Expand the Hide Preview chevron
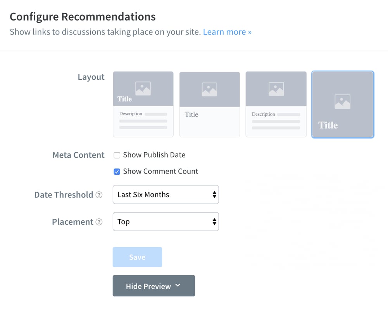This screenshot has height=311, width=388. pyautogui.click(x=178, y=286)
